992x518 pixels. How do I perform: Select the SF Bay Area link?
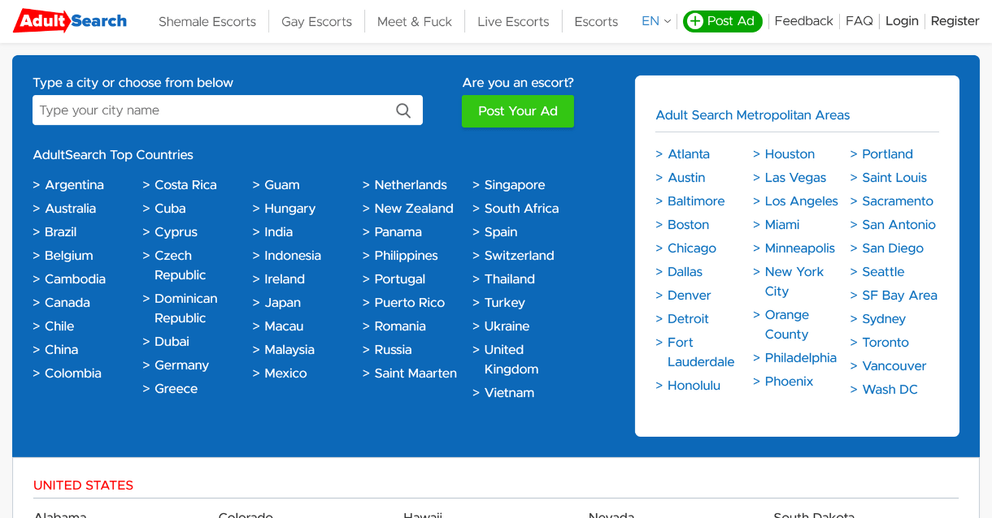click(x=899, y=296)
